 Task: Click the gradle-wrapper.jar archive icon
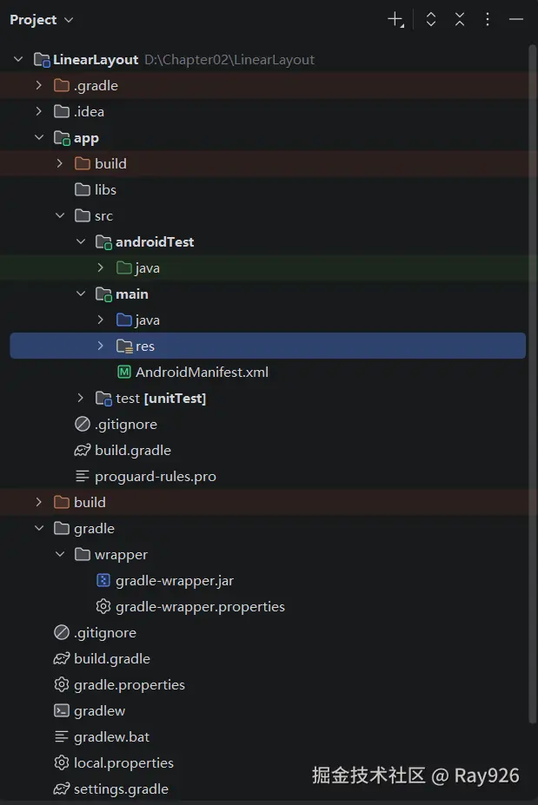[x=103, y=581]
